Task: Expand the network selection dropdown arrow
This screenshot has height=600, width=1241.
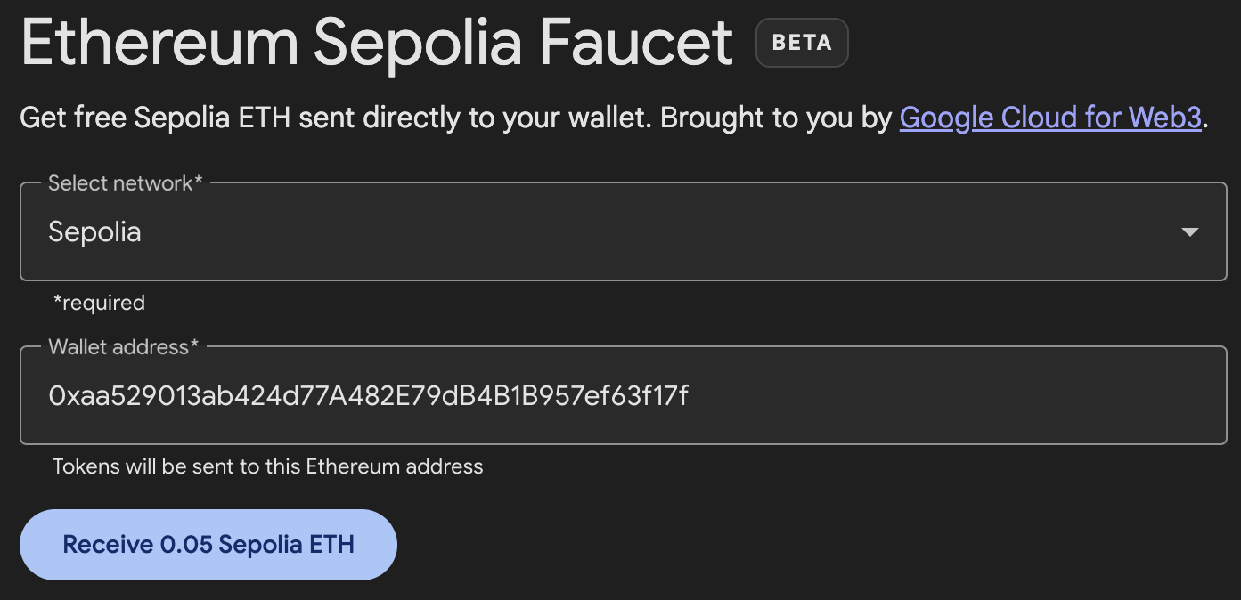Action: 1191,232
